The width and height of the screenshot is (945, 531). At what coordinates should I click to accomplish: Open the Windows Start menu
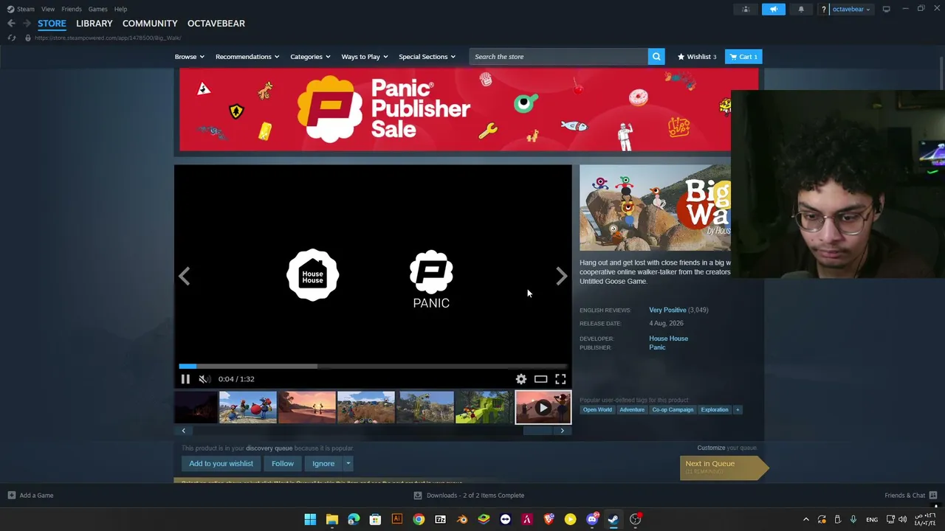pos(310,519)
